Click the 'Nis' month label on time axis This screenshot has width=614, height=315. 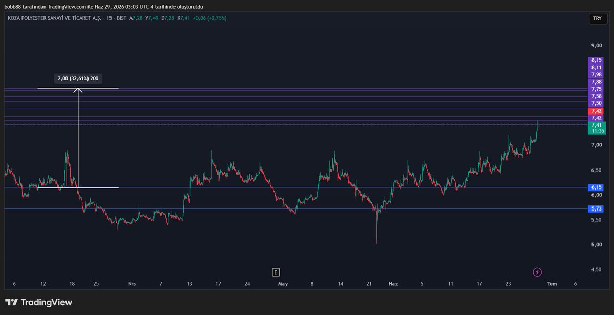tap(132, 283)
